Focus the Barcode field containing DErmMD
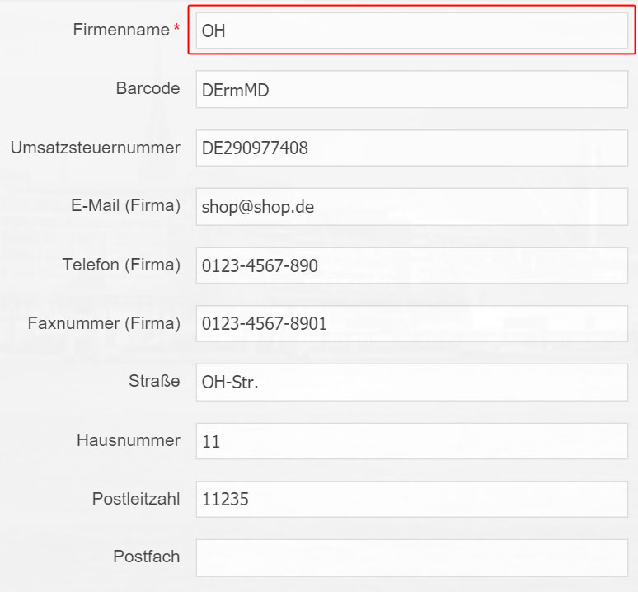The width and height of the screenshot is (638, 592). [412, 90]
